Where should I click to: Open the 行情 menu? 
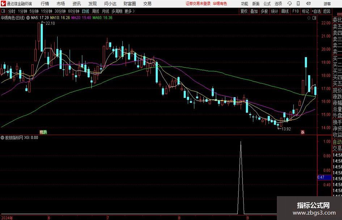pos(45,4)
